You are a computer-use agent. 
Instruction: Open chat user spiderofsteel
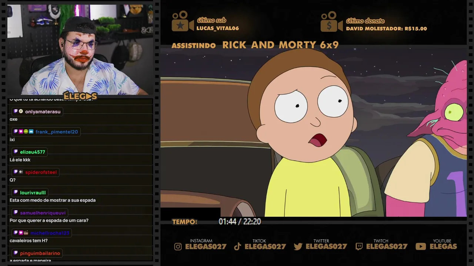click(x=41, y=172)
